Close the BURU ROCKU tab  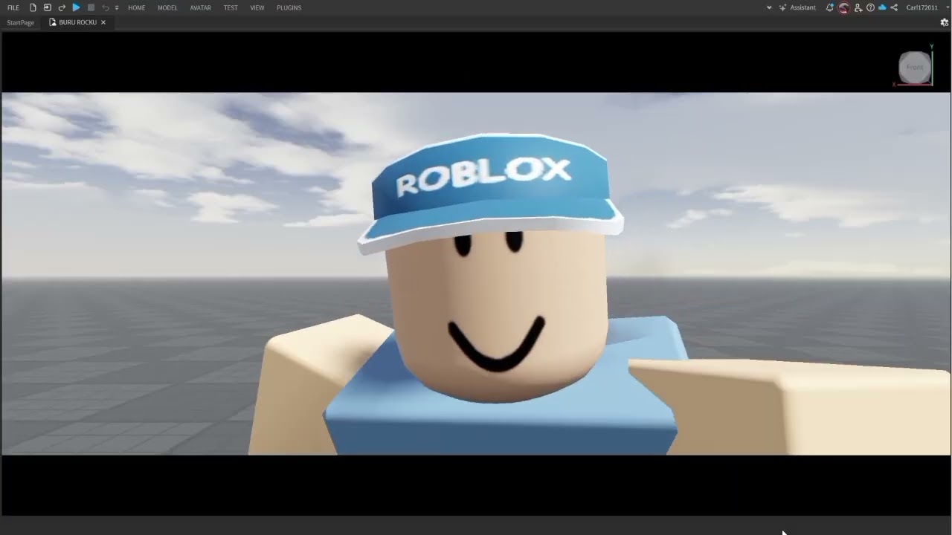coord(103,22)
